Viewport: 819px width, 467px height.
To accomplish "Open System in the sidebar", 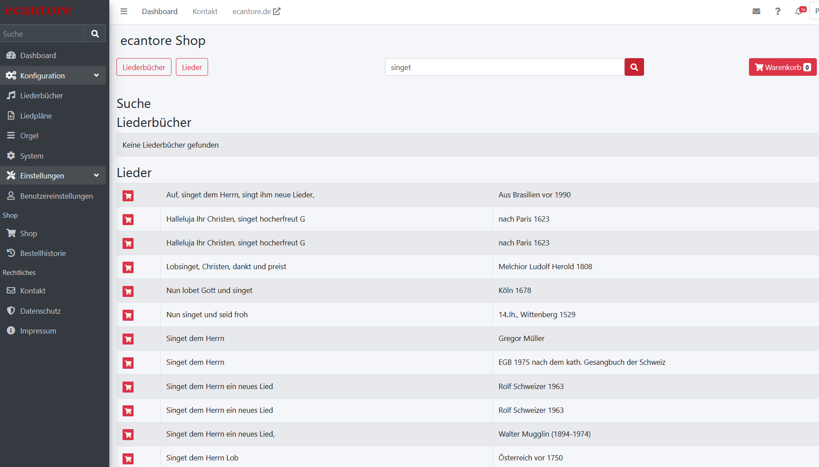I will (x=53, y=156).
